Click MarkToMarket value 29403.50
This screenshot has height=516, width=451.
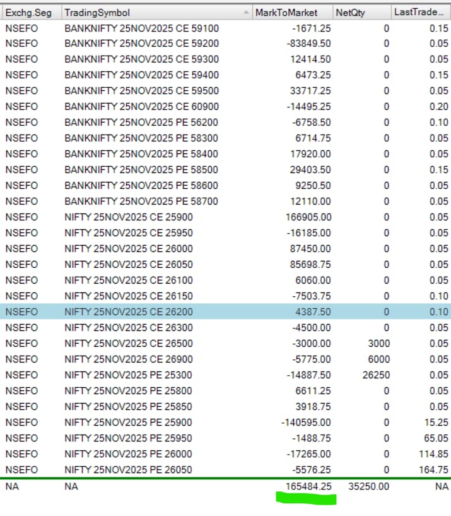pyautogui.click(x=310, y=170)
